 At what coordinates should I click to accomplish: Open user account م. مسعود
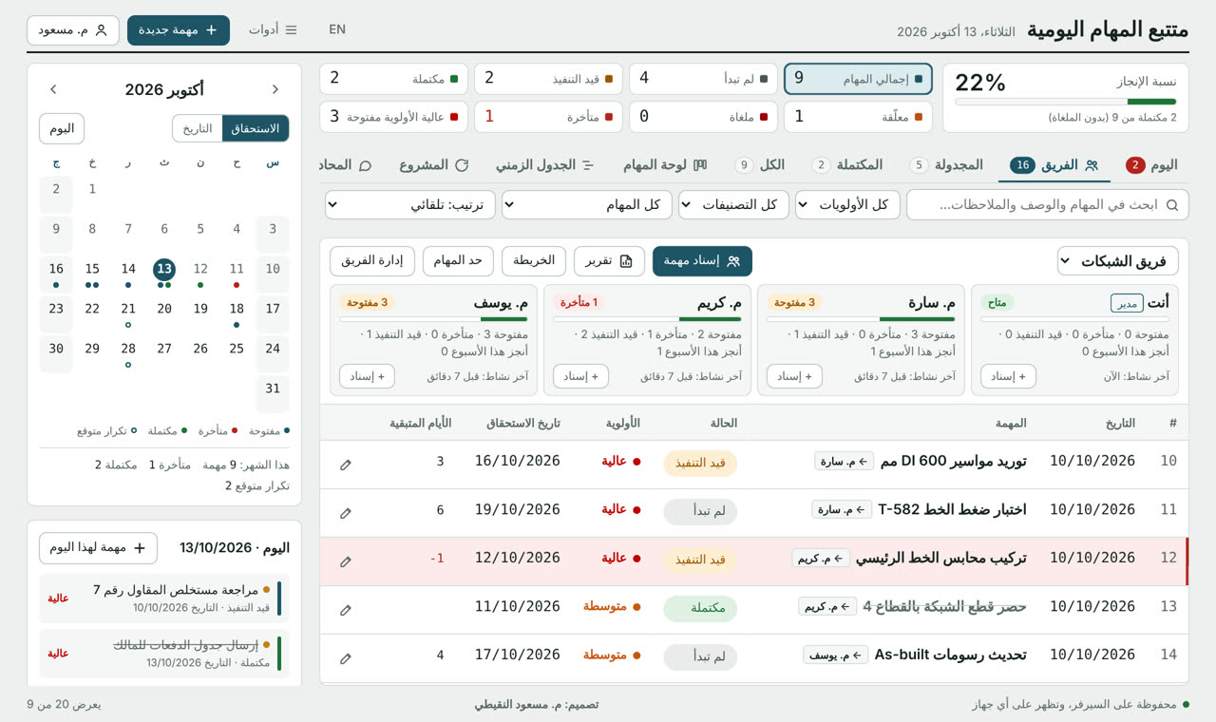73,30
